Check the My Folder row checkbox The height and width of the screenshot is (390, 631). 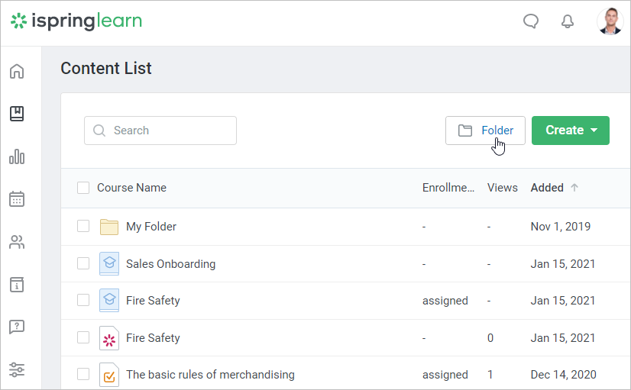[83, 227]
